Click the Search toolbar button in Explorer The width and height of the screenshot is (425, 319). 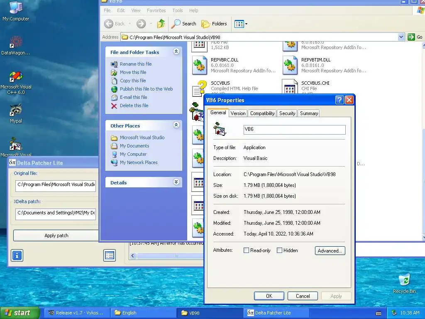184,24
